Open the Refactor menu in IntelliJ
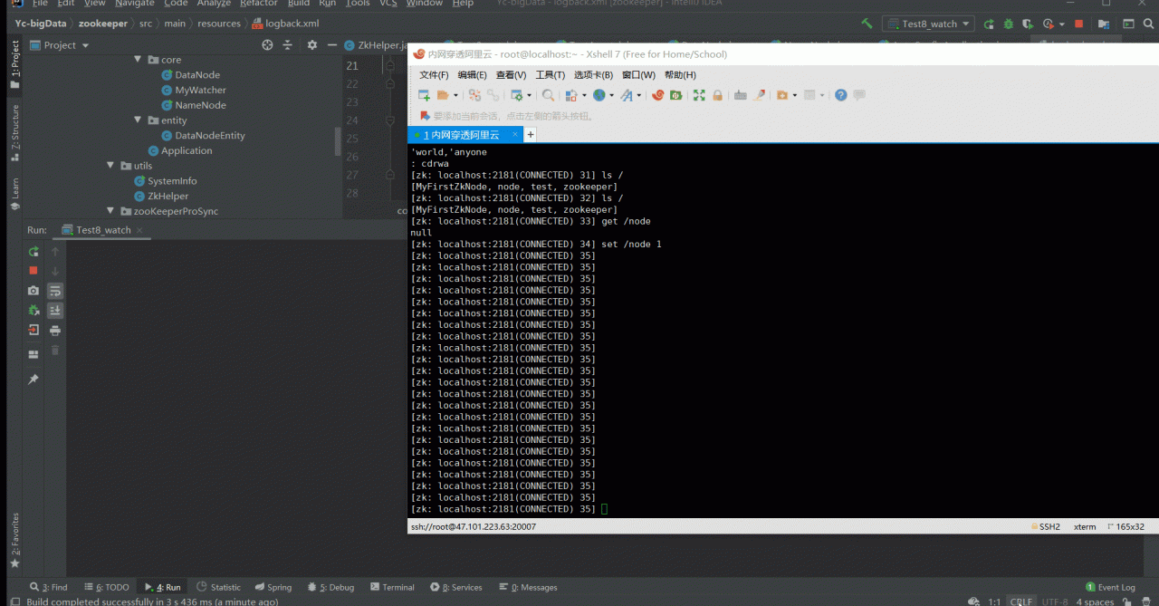The width and height of the screenshot is (1159, 606). 258,4
